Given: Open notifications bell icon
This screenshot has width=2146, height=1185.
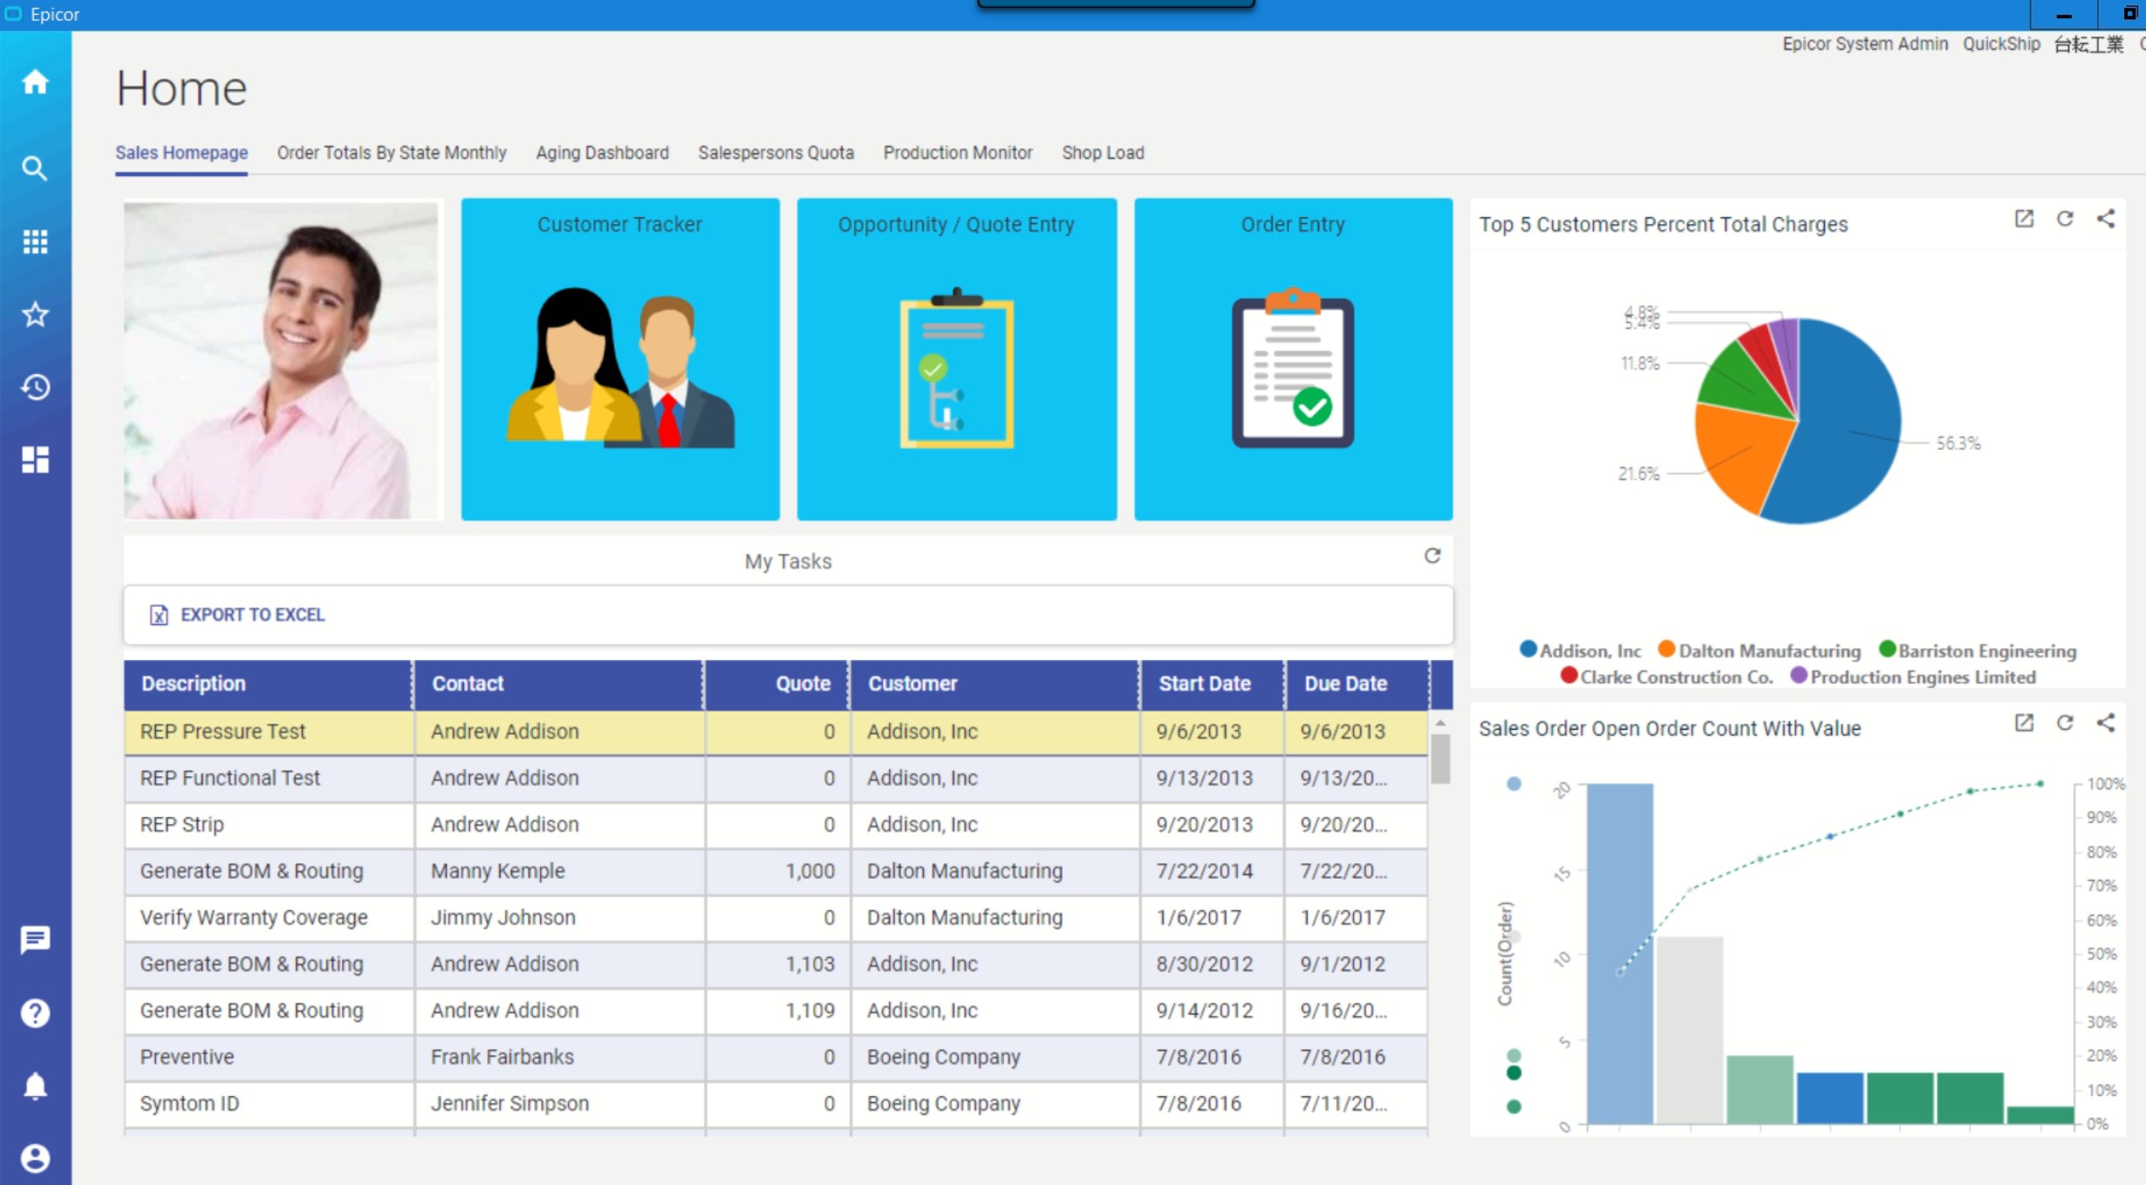Looking at the screenshot, I should click(35, 1086).
